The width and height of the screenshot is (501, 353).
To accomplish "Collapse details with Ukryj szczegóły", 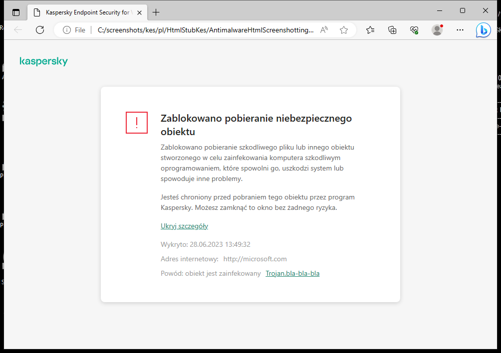I will (x=184, y=226).
